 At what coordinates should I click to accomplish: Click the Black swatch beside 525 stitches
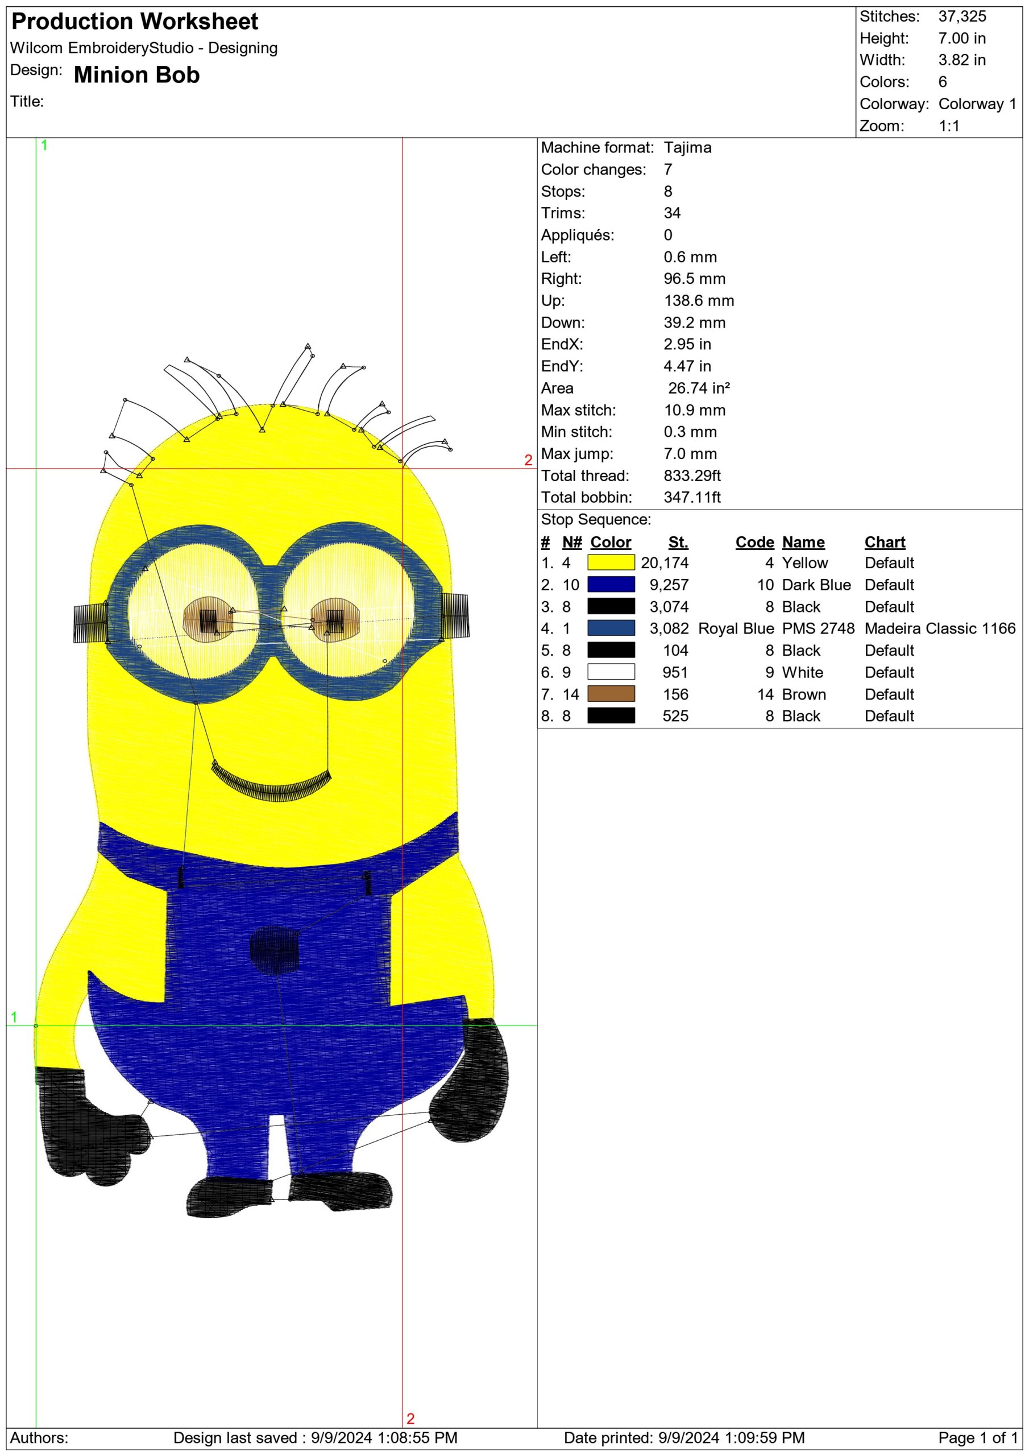click(x=611, y=715)
